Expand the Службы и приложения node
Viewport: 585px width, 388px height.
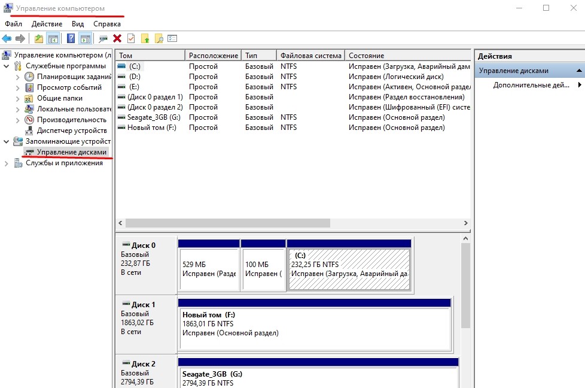tap(7, 163)
